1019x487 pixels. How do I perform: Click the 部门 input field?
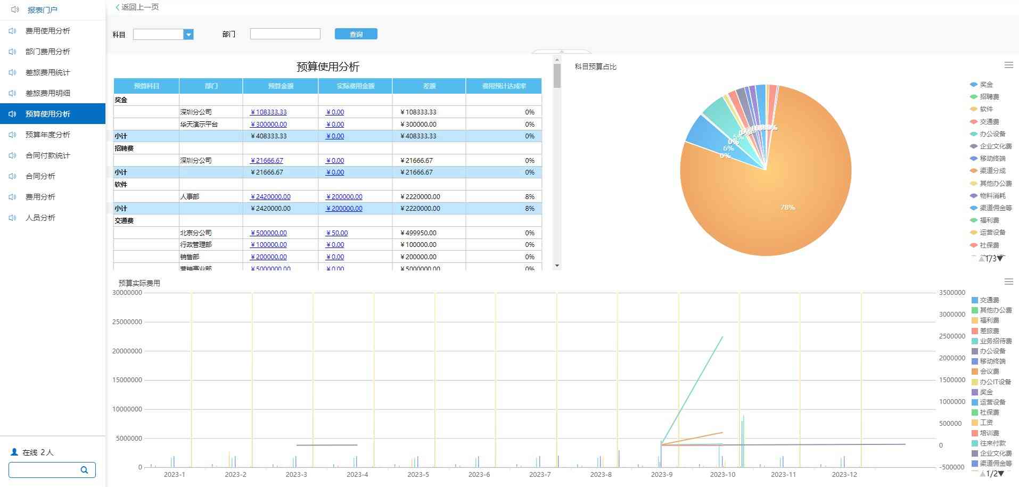(x=285, y=34)
